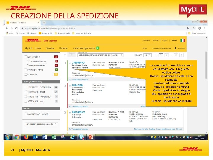This screenshot has width=213, height=160.
Task: Star shipment 6570865302 as favorite
Action: click(x=70, y=113)
